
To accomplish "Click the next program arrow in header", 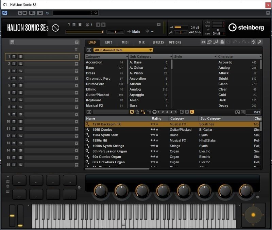I will coord(103,24).
